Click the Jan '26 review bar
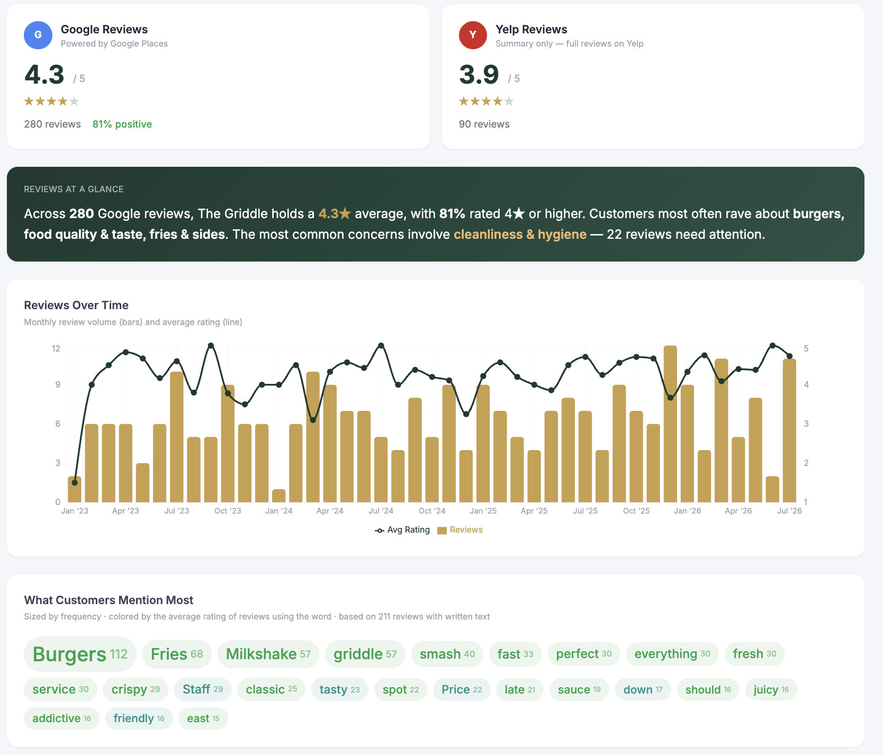The width and height of the screenshot is (883, 755). pos(687,444)
